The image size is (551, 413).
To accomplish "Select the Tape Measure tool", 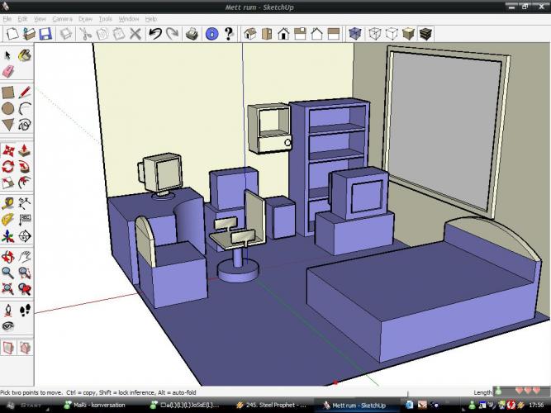I will point(8,202).
